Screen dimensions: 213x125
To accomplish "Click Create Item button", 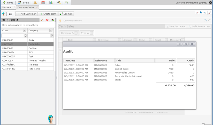I will 48,14.
